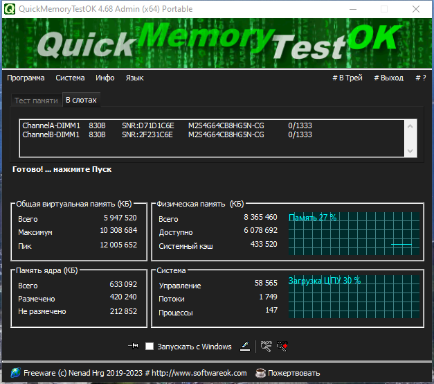Click the Размечено value 420 240
434x384 pixels.
point(123,297)
